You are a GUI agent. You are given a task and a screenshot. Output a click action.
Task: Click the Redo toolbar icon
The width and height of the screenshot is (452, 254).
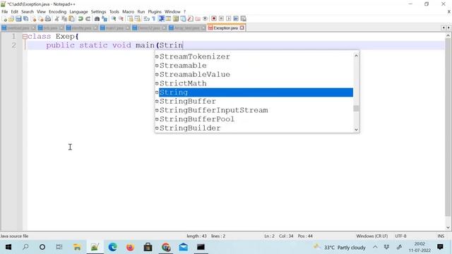pyautogui.click(x=88, y=19)
